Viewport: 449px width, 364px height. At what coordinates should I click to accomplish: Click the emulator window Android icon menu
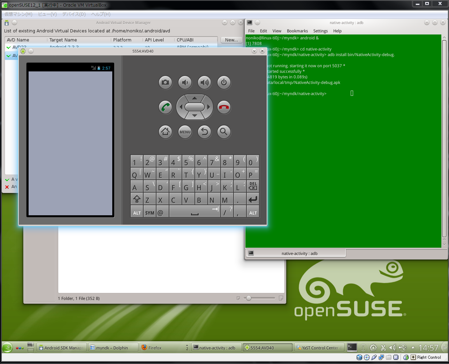23,51
